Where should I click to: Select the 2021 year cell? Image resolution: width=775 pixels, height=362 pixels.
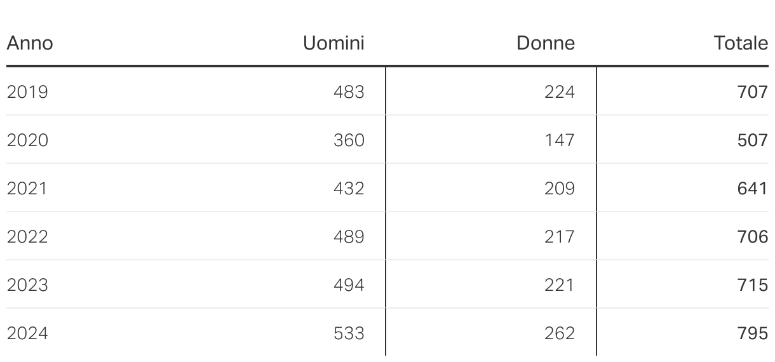27,189
